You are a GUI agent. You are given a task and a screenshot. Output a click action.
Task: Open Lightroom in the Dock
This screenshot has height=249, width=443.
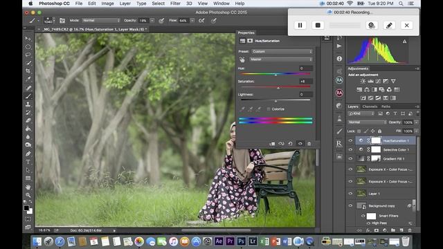coord(253,241)
